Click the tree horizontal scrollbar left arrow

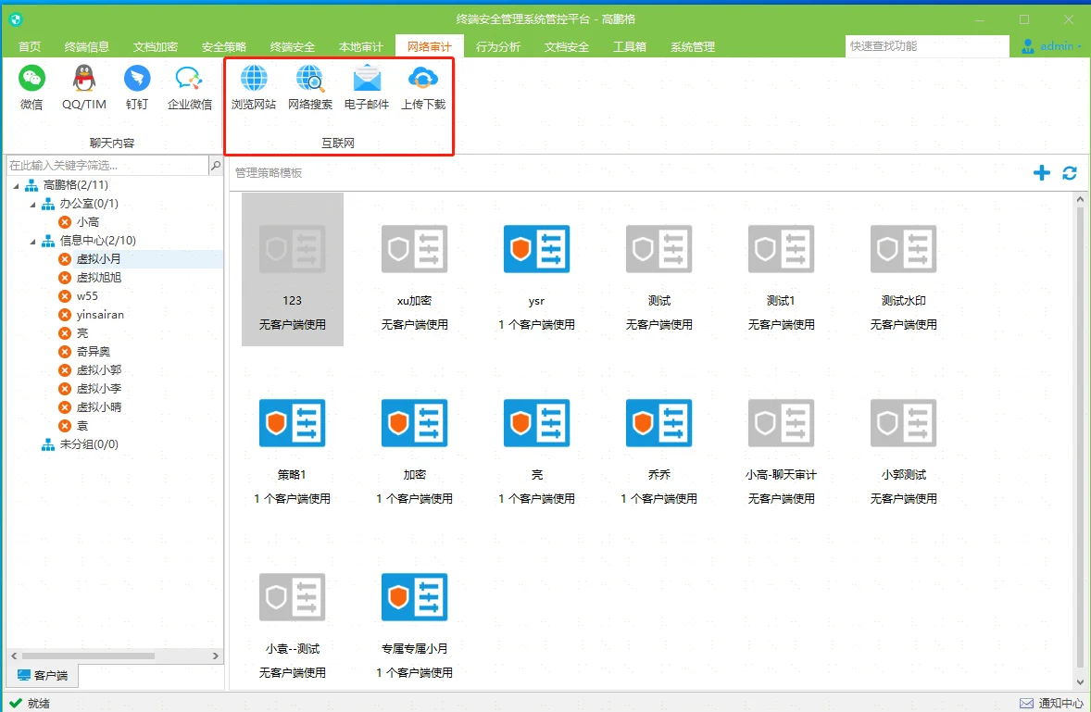pyautogui.click(x=14, y=656)
